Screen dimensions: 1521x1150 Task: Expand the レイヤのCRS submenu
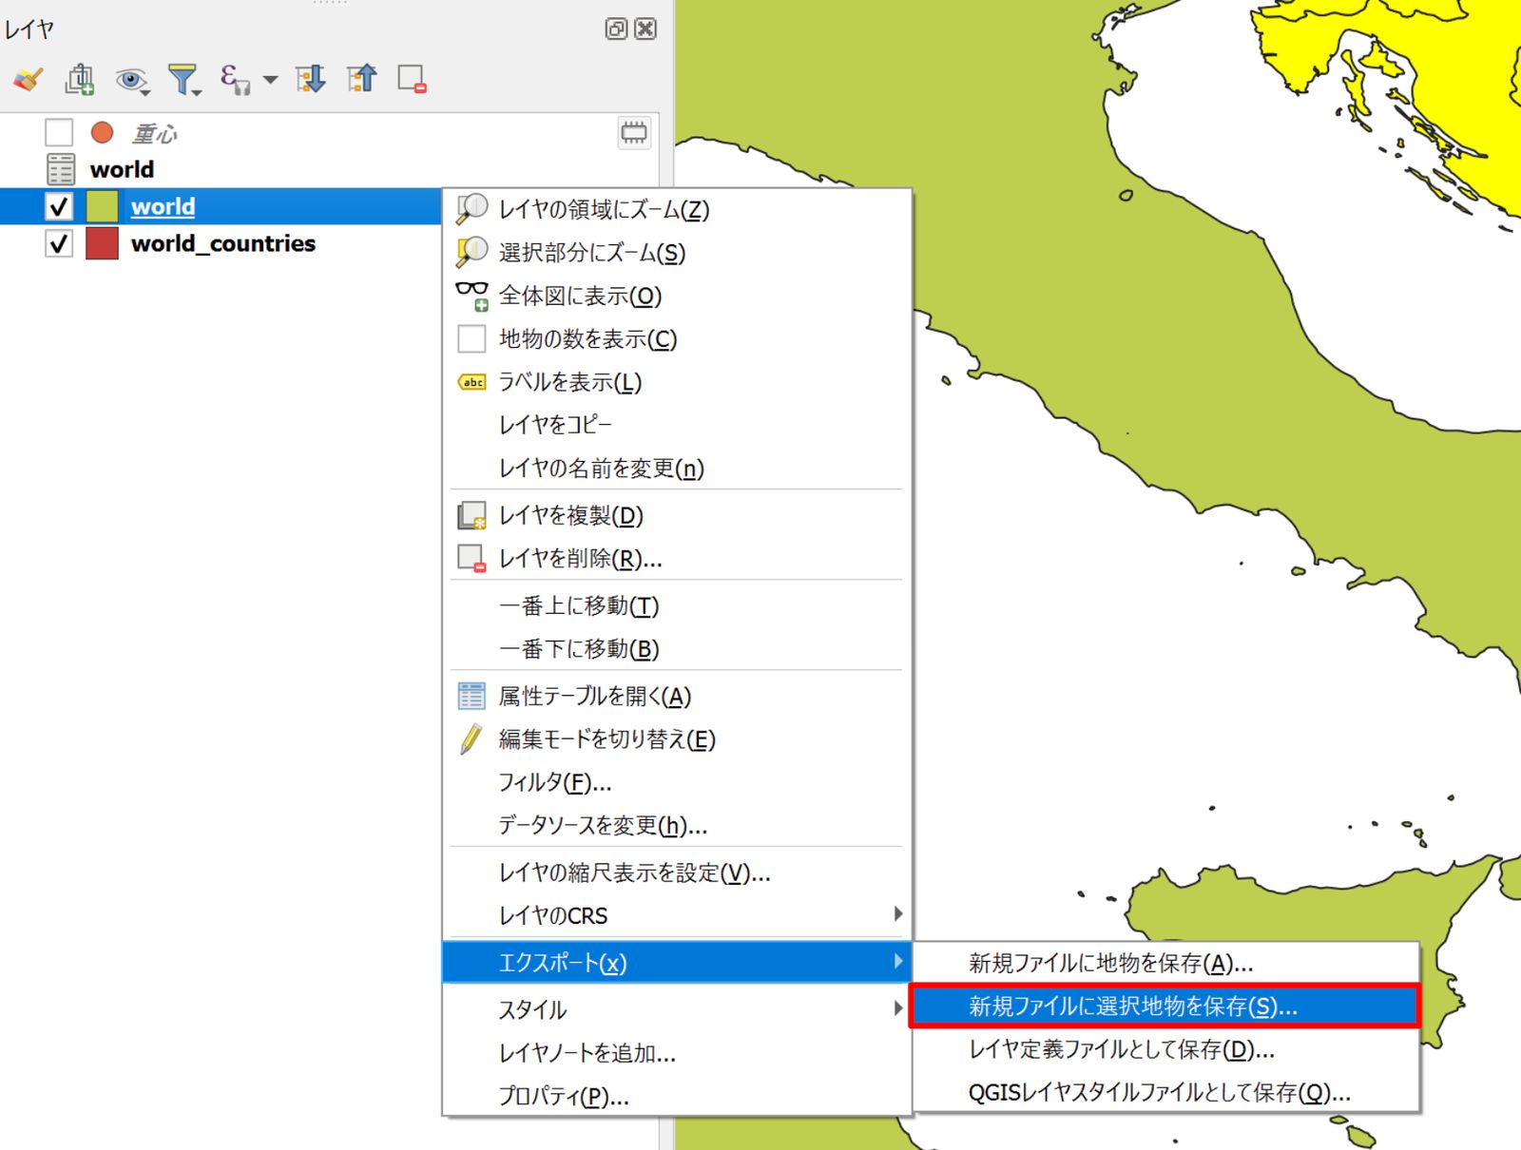677,915
